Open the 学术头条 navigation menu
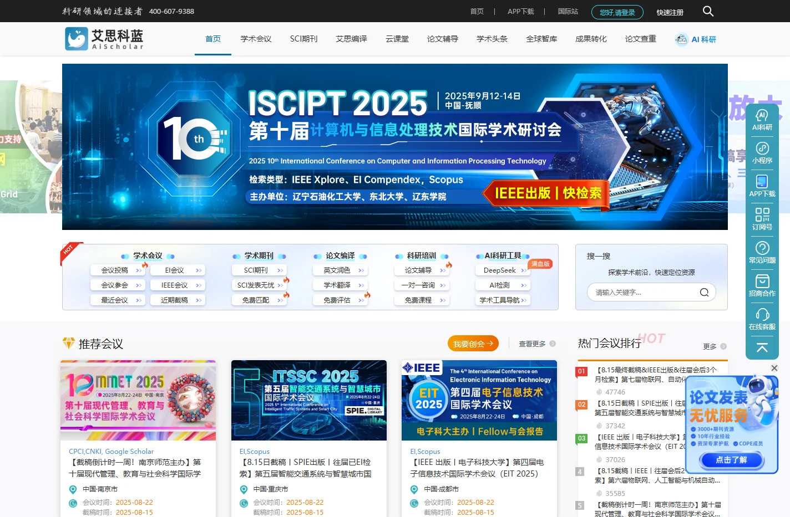The image size is (790, 517). pyautogui.click(x=492, y=39)
